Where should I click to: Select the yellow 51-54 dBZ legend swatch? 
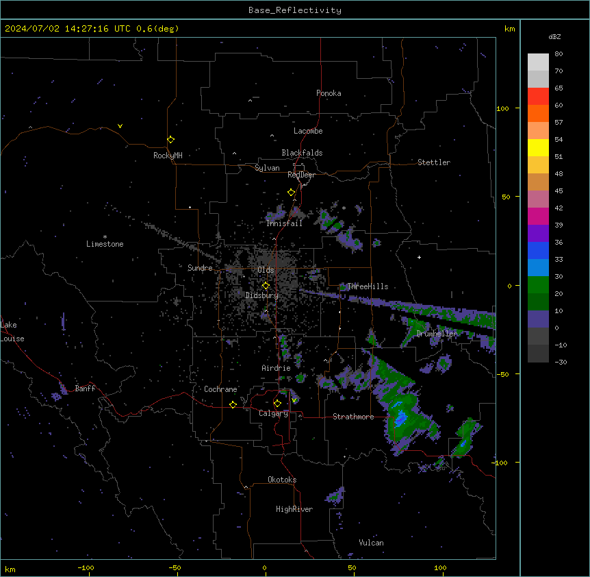pos(538,147)
